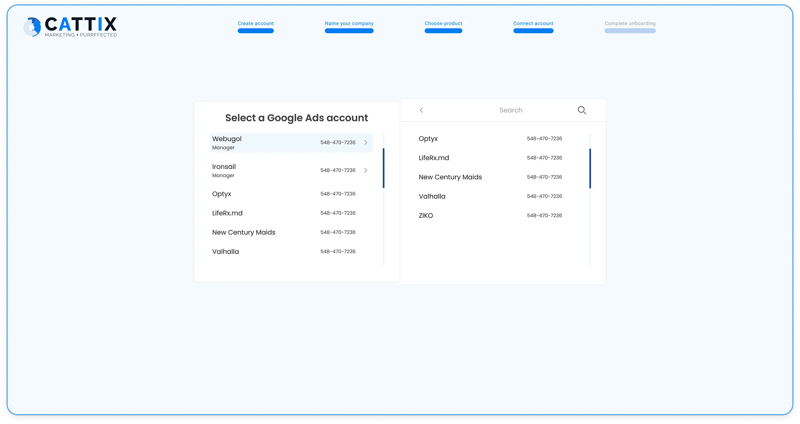Viewport: 800px width, 424px height.
Task: Select Valhalla in the right panel
Action: (x=432, y=196)
